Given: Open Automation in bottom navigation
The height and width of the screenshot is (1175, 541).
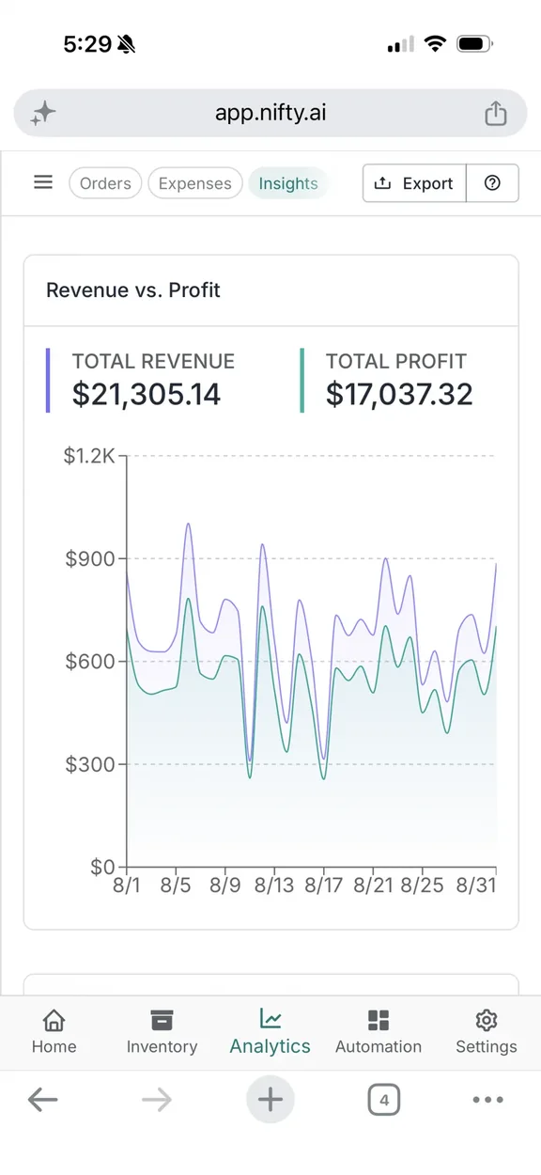Looking at the screenshot, I should tap(379, 1032).
